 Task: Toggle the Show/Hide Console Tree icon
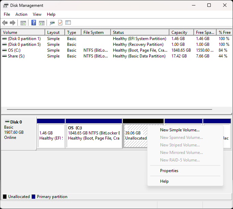click(x=23, y=23)
